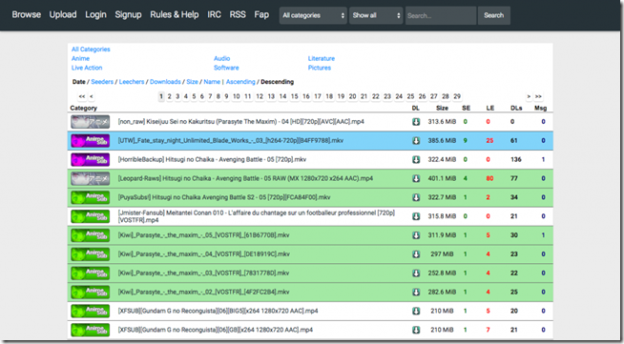Click purple Anime Sub badge on UTW row
The height and width of the screenshot is (344, 624).
[x=90, y=141]
